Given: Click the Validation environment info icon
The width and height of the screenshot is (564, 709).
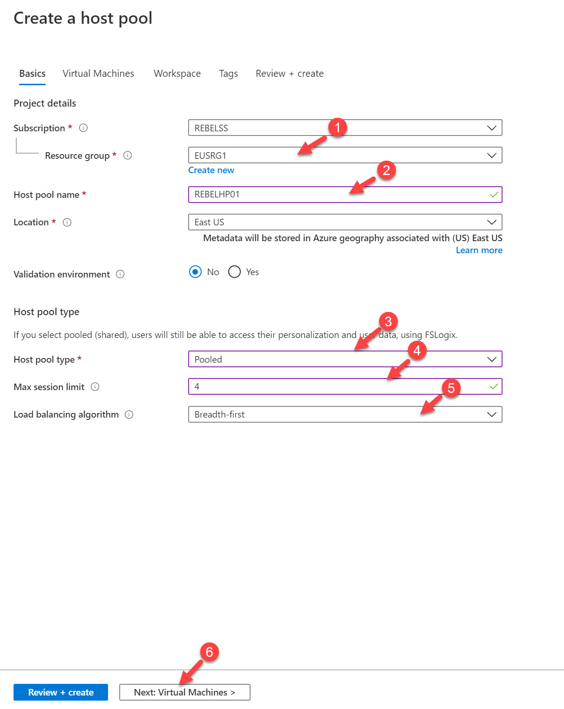Looking at the screenshot, I should tap(120, 274).
